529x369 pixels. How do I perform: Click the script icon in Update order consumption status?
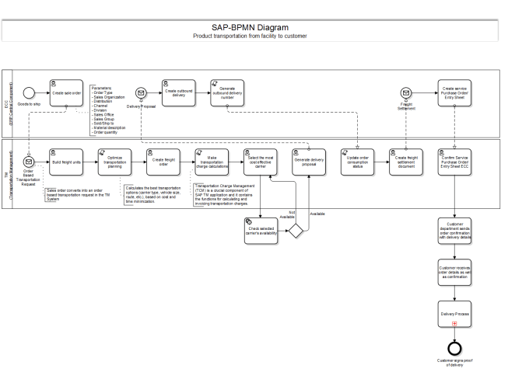pos(345,153)
